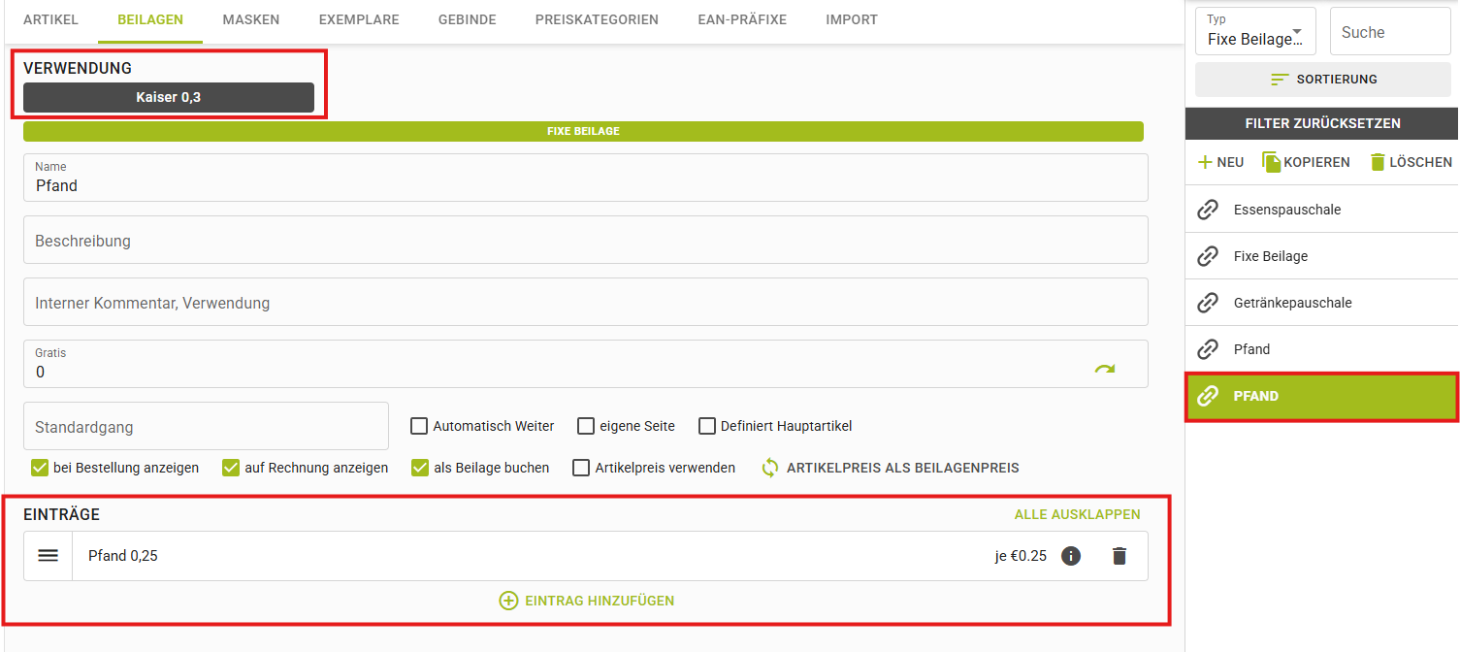The width and height of the screenshot is (1460, 652).
Task: Expand all entries with Alle Ausklappen
Action: [x=1077, y=514]
